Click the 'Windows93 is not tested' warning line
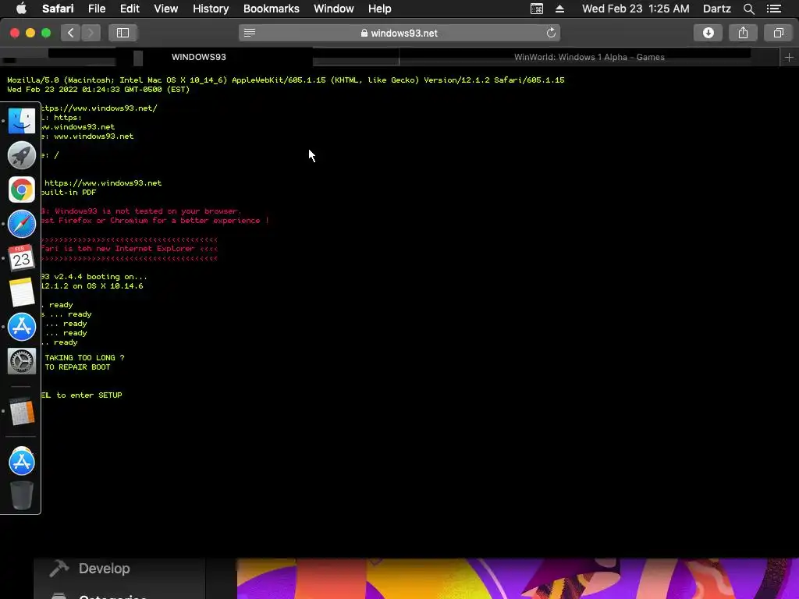The image size is (799, 599). 141,211
